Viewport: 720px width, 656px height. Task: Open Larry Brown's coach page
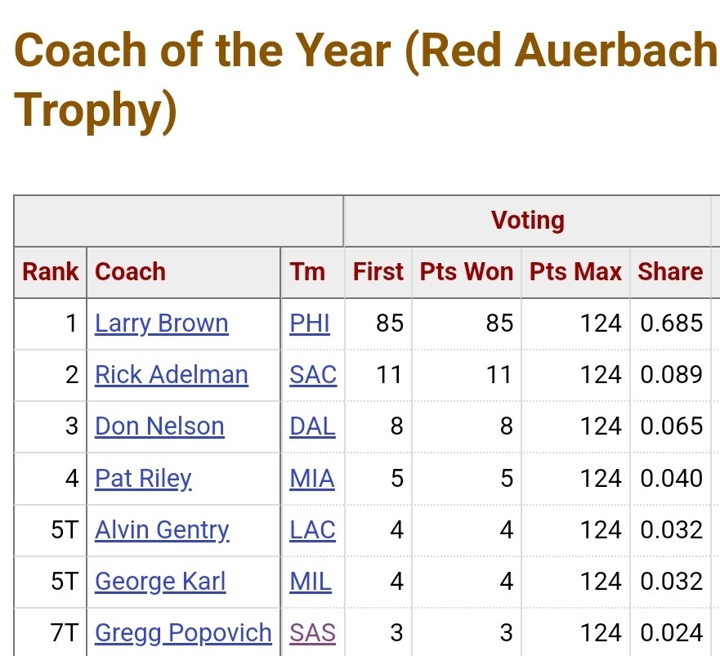pos(161,324)
